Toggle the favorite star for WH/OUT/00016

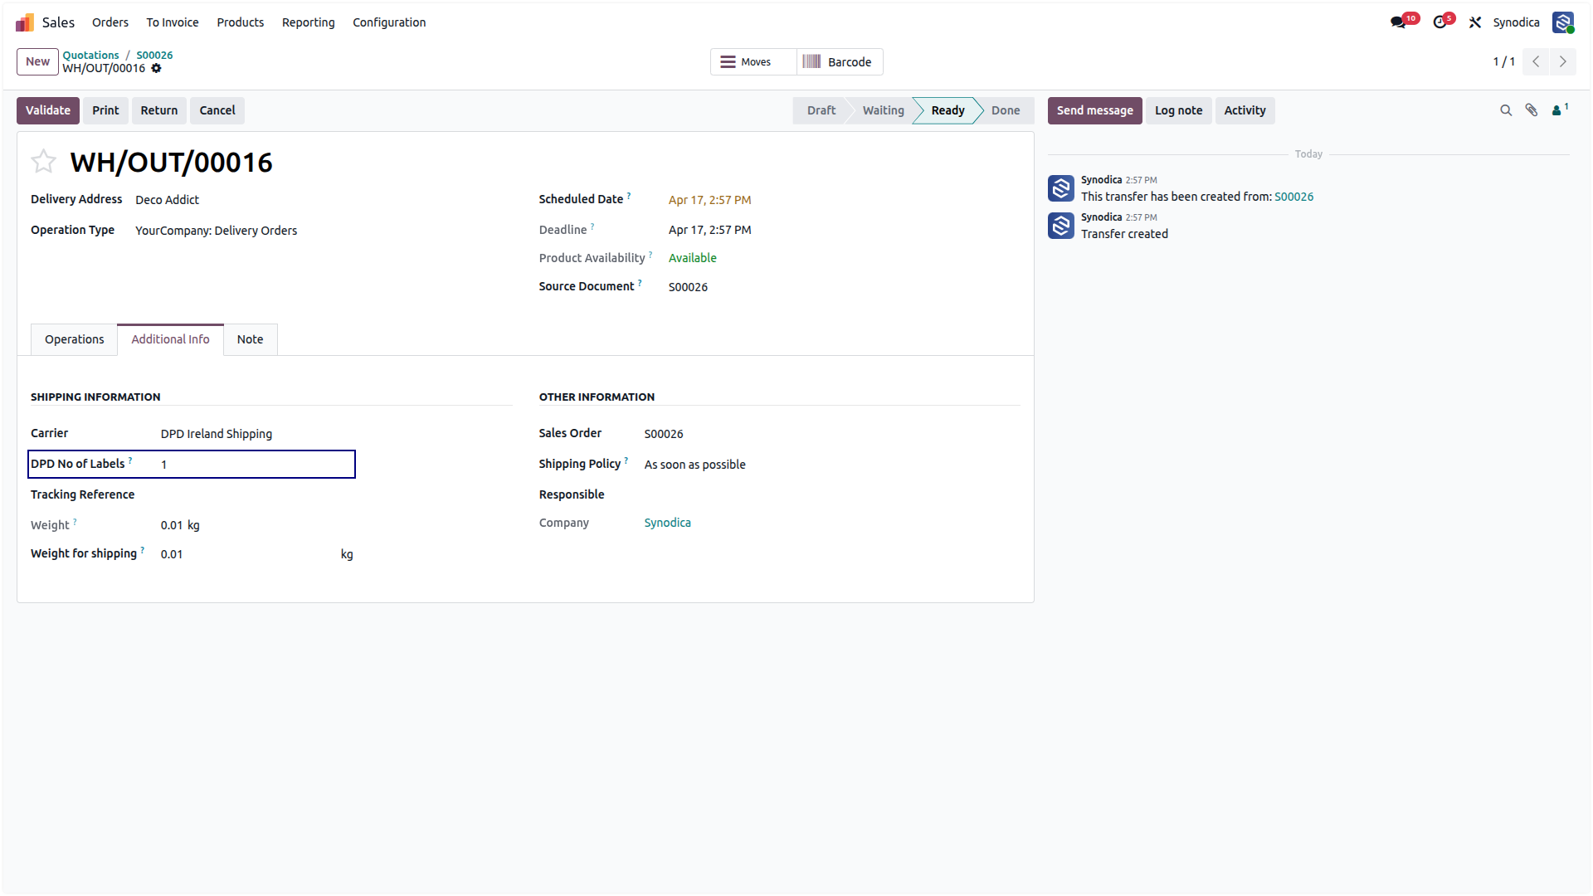43,161
